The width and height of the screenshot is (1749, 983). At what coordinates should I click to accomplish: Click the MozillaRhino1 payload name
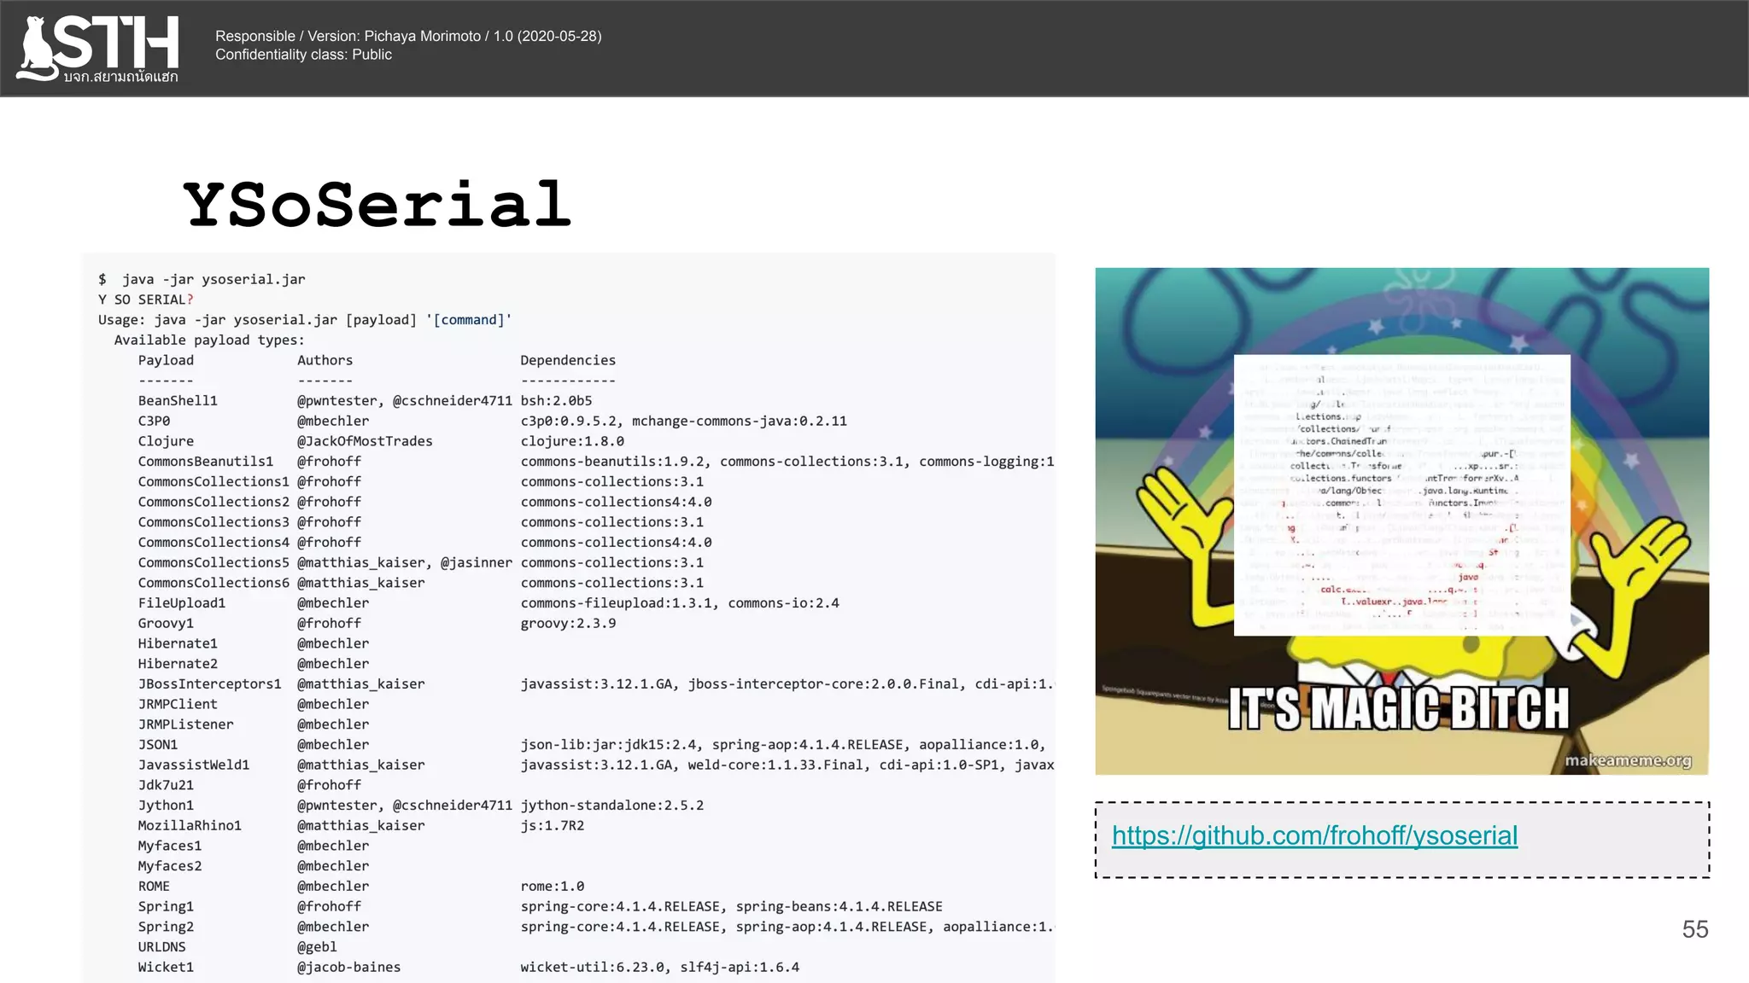pyautogui.click(x=190, y=825)
